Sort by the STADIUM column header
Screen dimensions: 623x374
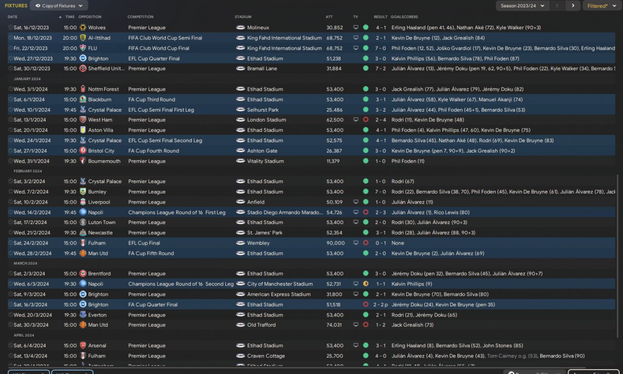point(243,17)
